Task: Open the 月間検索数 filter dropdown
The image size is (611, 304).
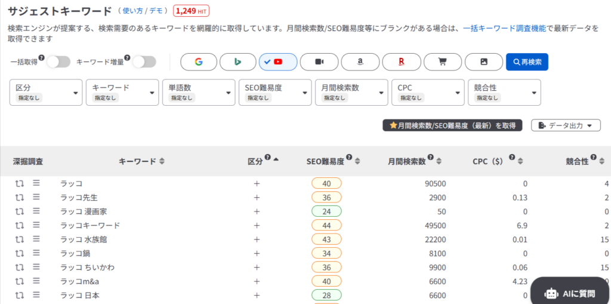Action: coord(351,92)
